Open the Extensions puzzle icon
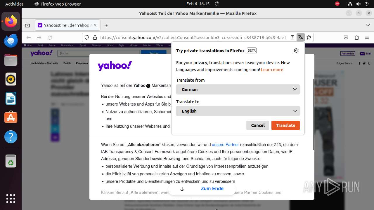The image size is (374, 210). point(356,37)
